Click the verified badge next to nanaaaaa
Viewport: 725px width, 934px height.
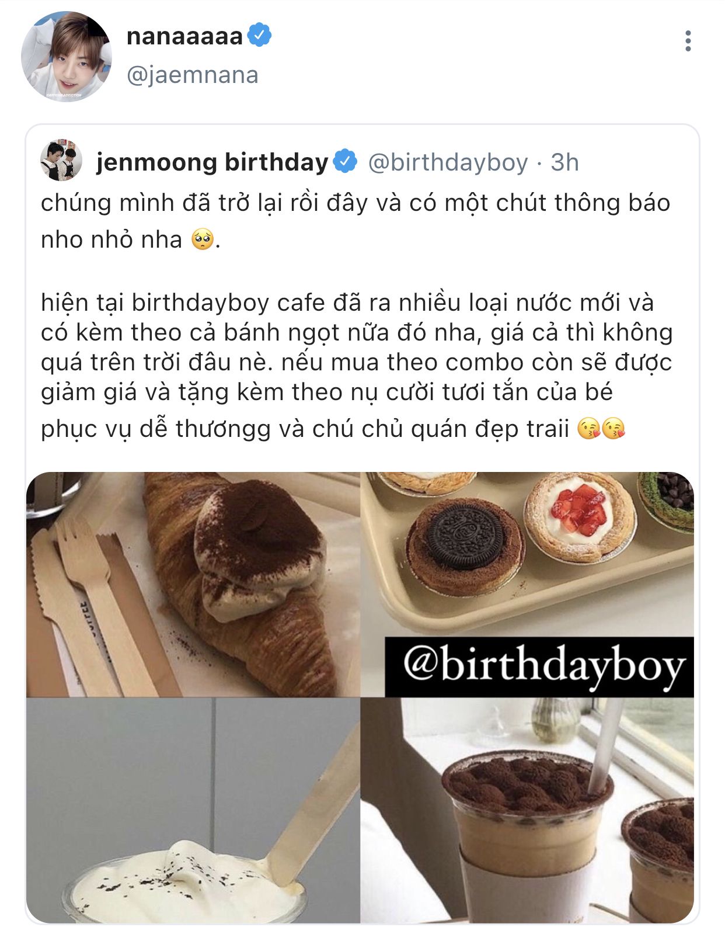tap(260, 36)
